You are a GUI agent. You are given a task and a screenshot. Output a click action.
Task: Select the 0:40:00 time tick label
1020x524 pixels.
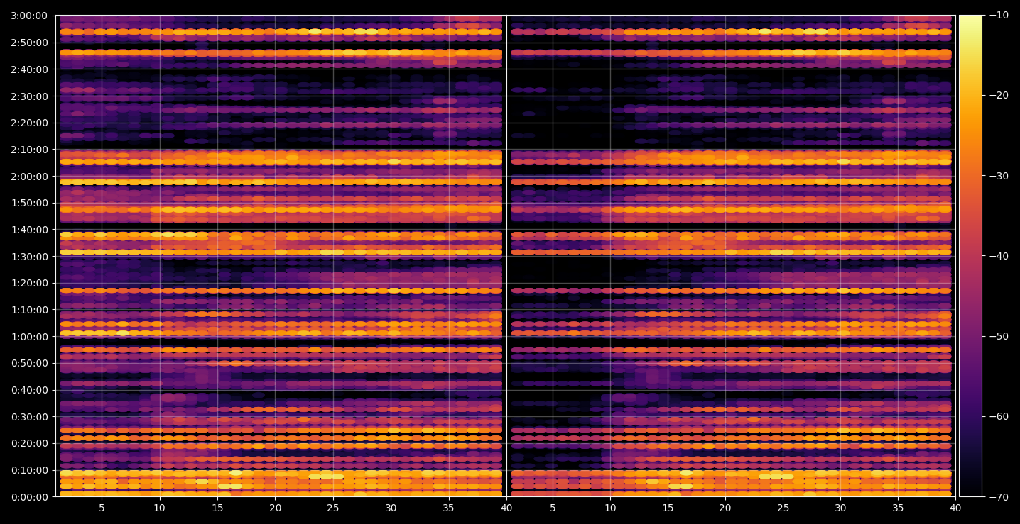30,390
